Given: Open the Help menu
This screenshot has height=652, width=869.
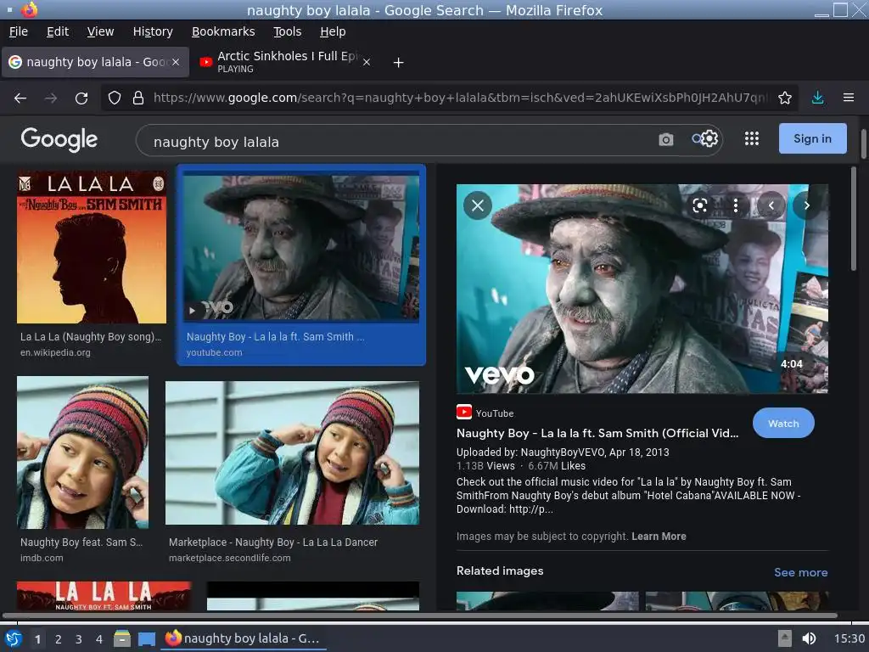Looking at the screenshot, I should 333,31.
